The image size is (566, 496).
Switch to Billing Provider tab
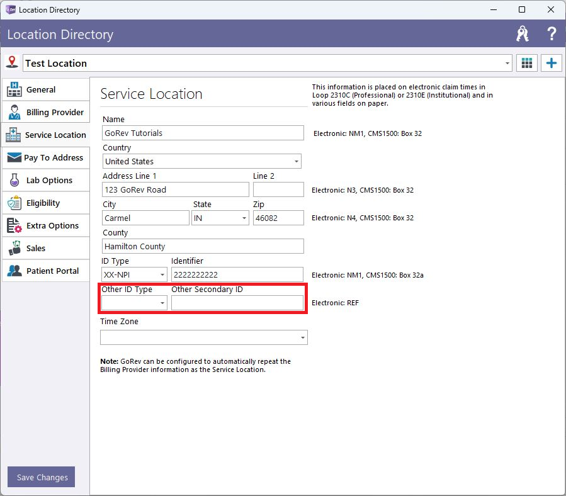(x=45, y=112)
